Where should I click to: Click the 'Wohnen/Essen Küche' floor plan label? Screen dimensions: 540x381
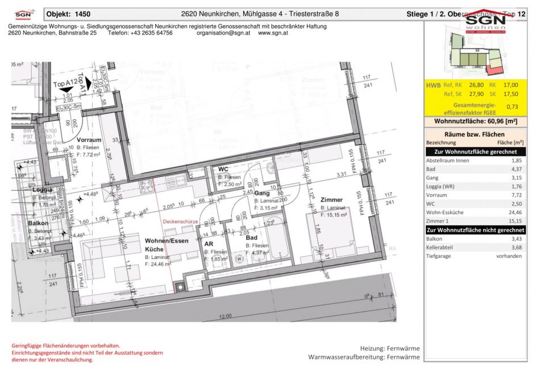click(x=167, y=245)
